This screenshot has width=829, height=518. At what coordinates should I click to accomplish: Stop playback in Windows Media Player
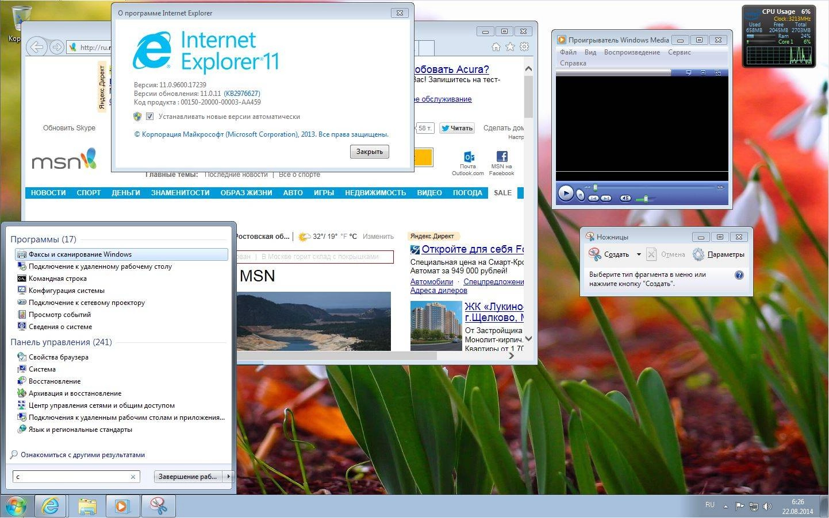tap(580, 195)
